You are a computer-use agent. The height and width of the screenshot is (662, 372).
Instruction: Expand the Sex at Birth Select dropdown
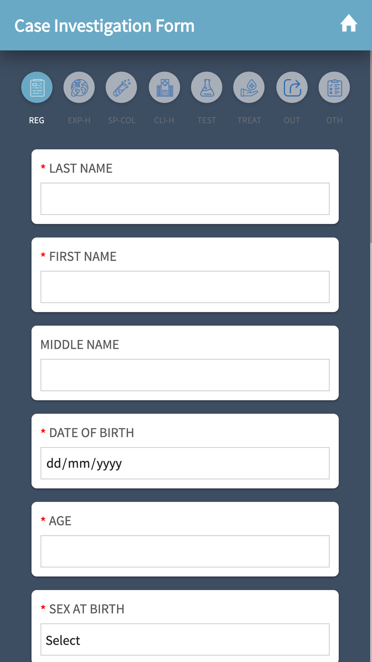click(x=185, y=640)
